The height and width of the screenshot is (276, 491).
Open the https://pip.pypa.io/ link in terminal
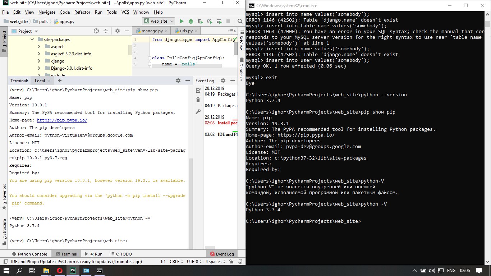point(62,120)
